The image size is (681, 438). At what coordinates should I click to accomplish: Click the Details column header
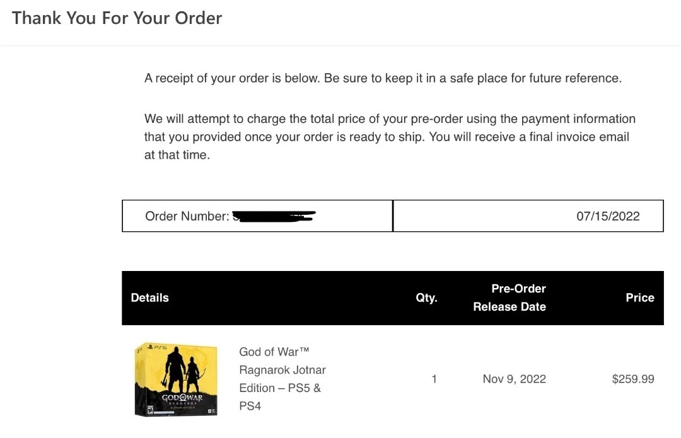click(x=150, y=298)
